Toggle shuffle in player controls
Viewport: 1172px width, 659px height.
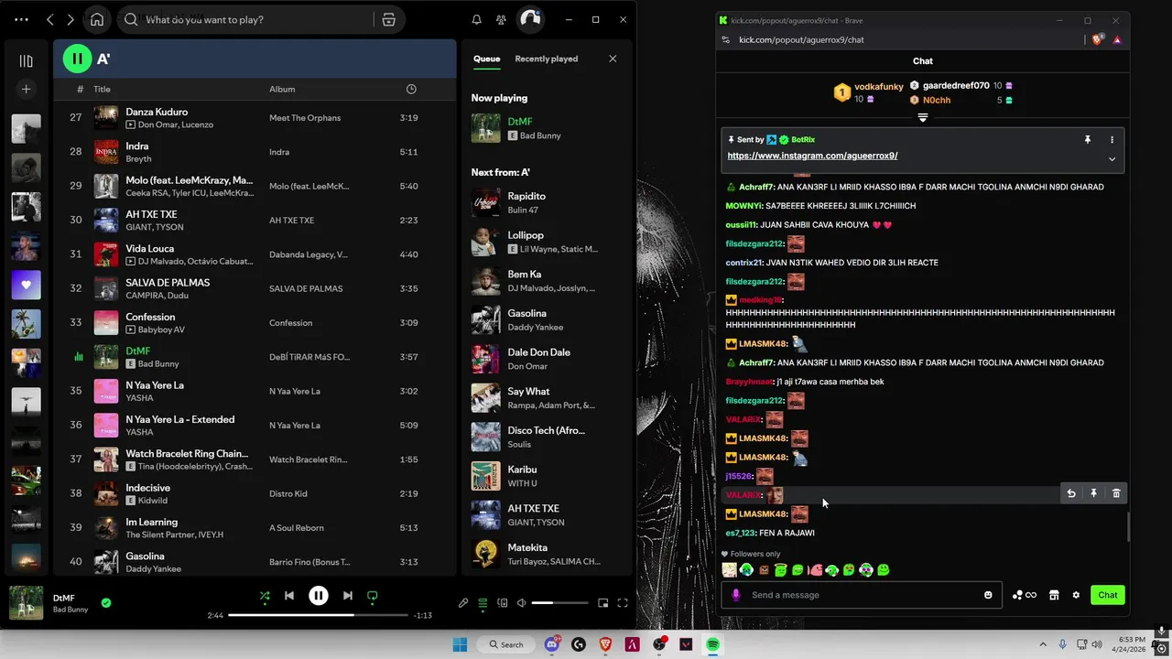pyautogui.click(x=265, y=596)
